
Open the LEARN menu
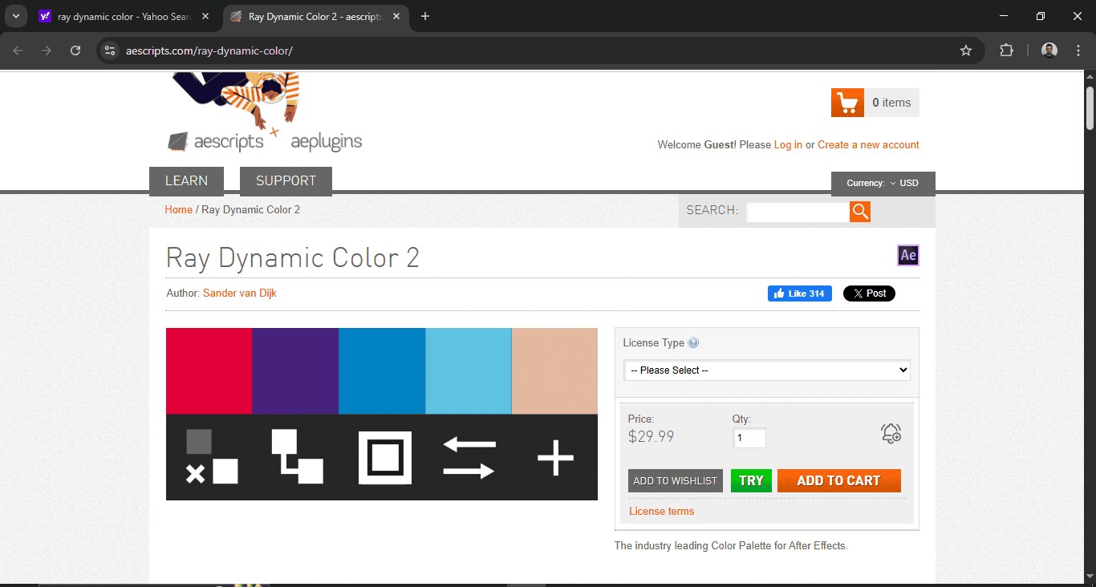point(186,181)
